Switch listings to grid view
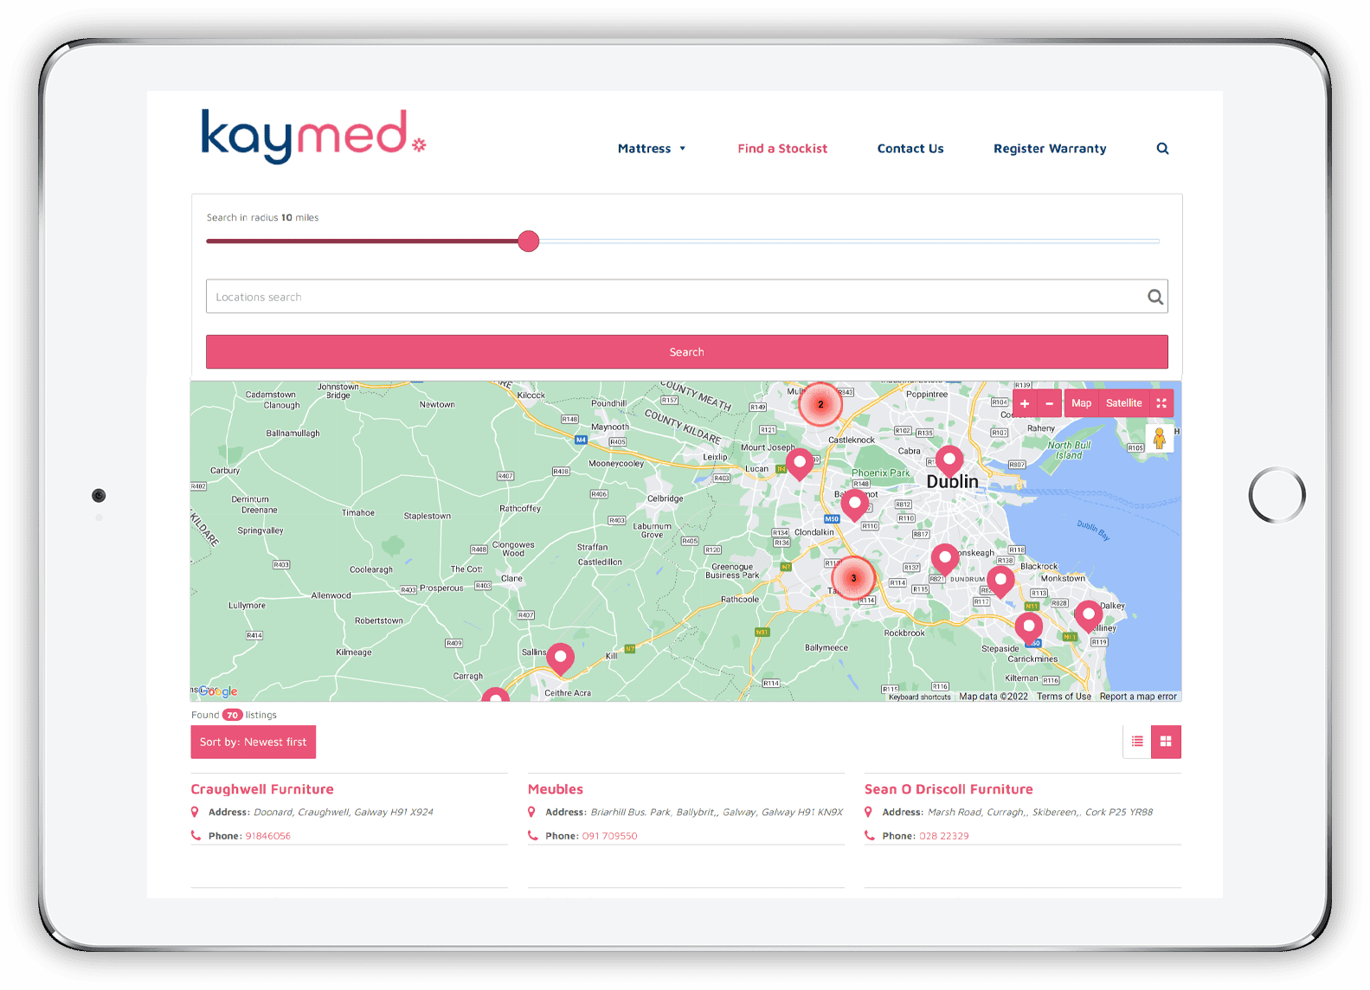 click(1166, 742)
